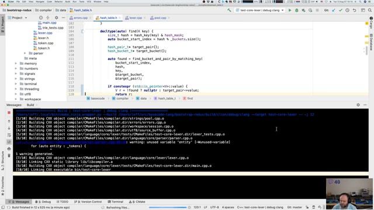Click Run with Coverage icon

[303, 10]
